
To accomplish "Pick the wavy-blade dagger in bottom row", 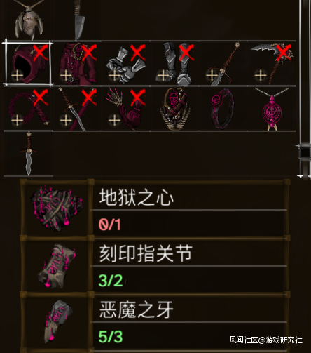I will (28, 154).
